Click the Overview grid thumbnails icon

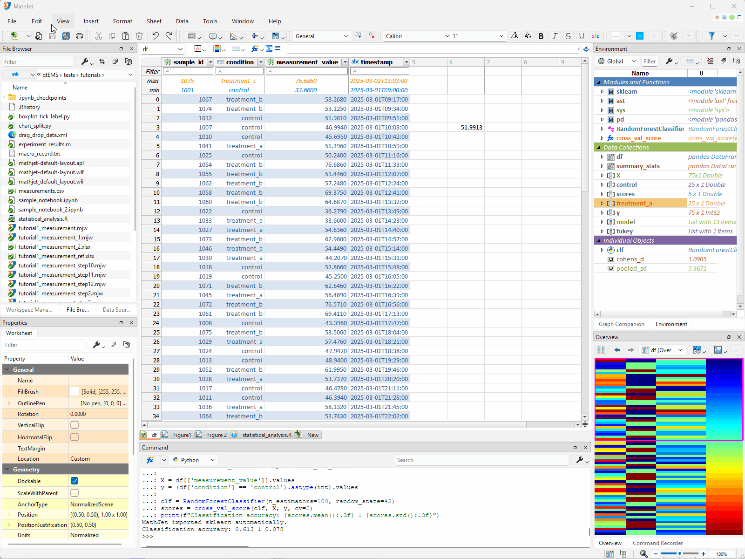601,350
